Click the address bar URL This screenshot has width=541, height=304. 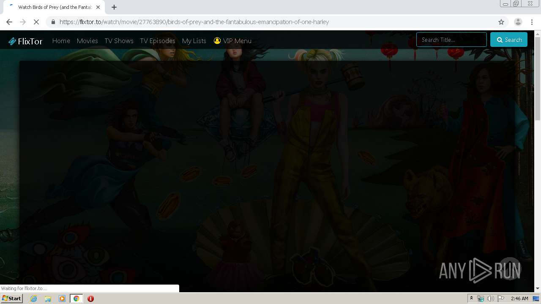coord(194,22)
